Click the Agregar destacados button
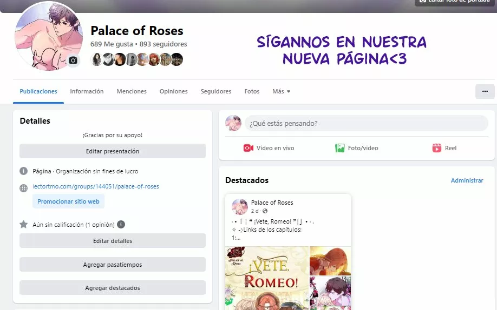This screenshot has width=497, height=310. 113,288
